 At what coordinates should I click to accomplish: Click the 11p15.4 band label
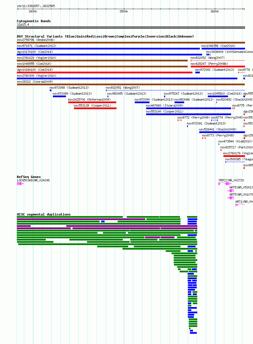pos(23,24)
